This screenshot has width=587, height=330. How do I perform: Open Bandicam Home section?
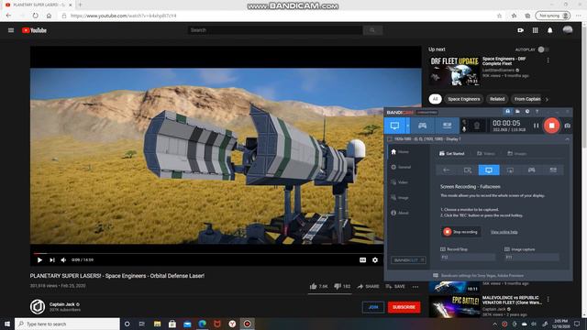pos(400,152)
